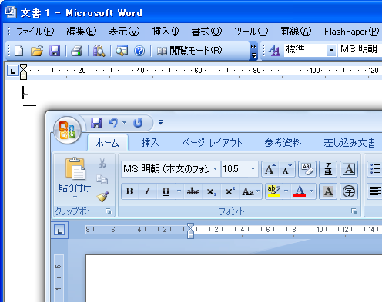Open the 挿入(I) menu in menu bar
This screenshot has width=382, height=302.
pos(166,32)
